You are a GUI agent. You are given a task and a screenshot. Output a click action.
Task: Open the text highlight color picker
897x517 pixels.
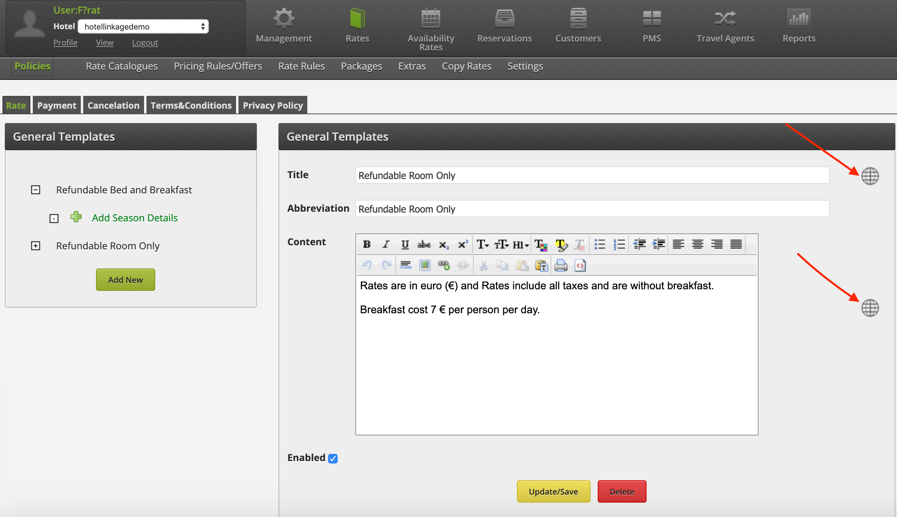561,245
